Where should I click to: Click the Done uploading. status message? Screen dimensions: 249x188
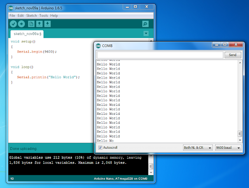[x=24, y=149]
